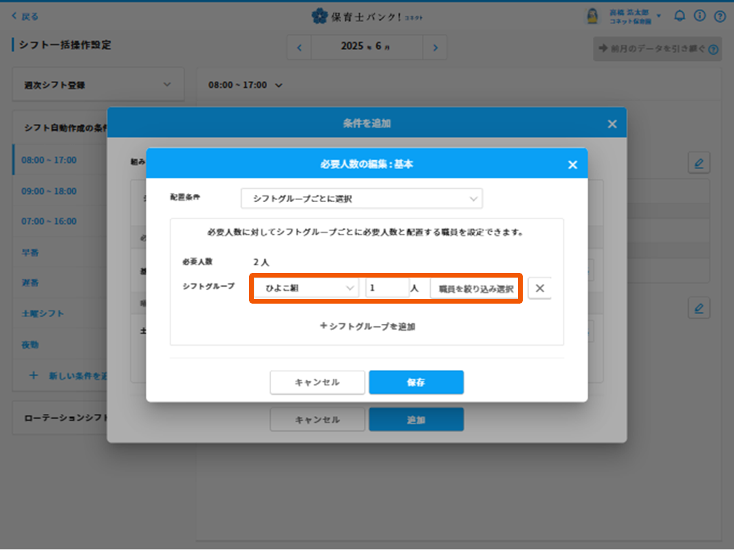Remove the ひよこ組 shift group row
This screenshot has width=734, height=550.
[539, 289]
